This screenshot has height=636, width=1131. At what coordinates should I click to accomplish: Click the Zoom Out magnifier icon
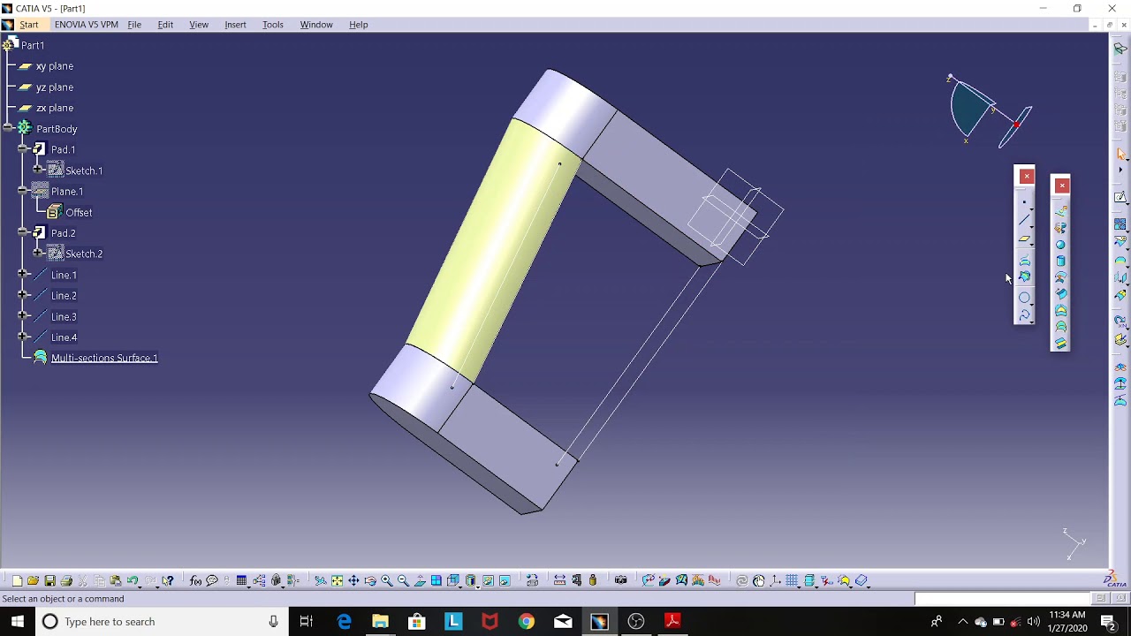[404, 580]
